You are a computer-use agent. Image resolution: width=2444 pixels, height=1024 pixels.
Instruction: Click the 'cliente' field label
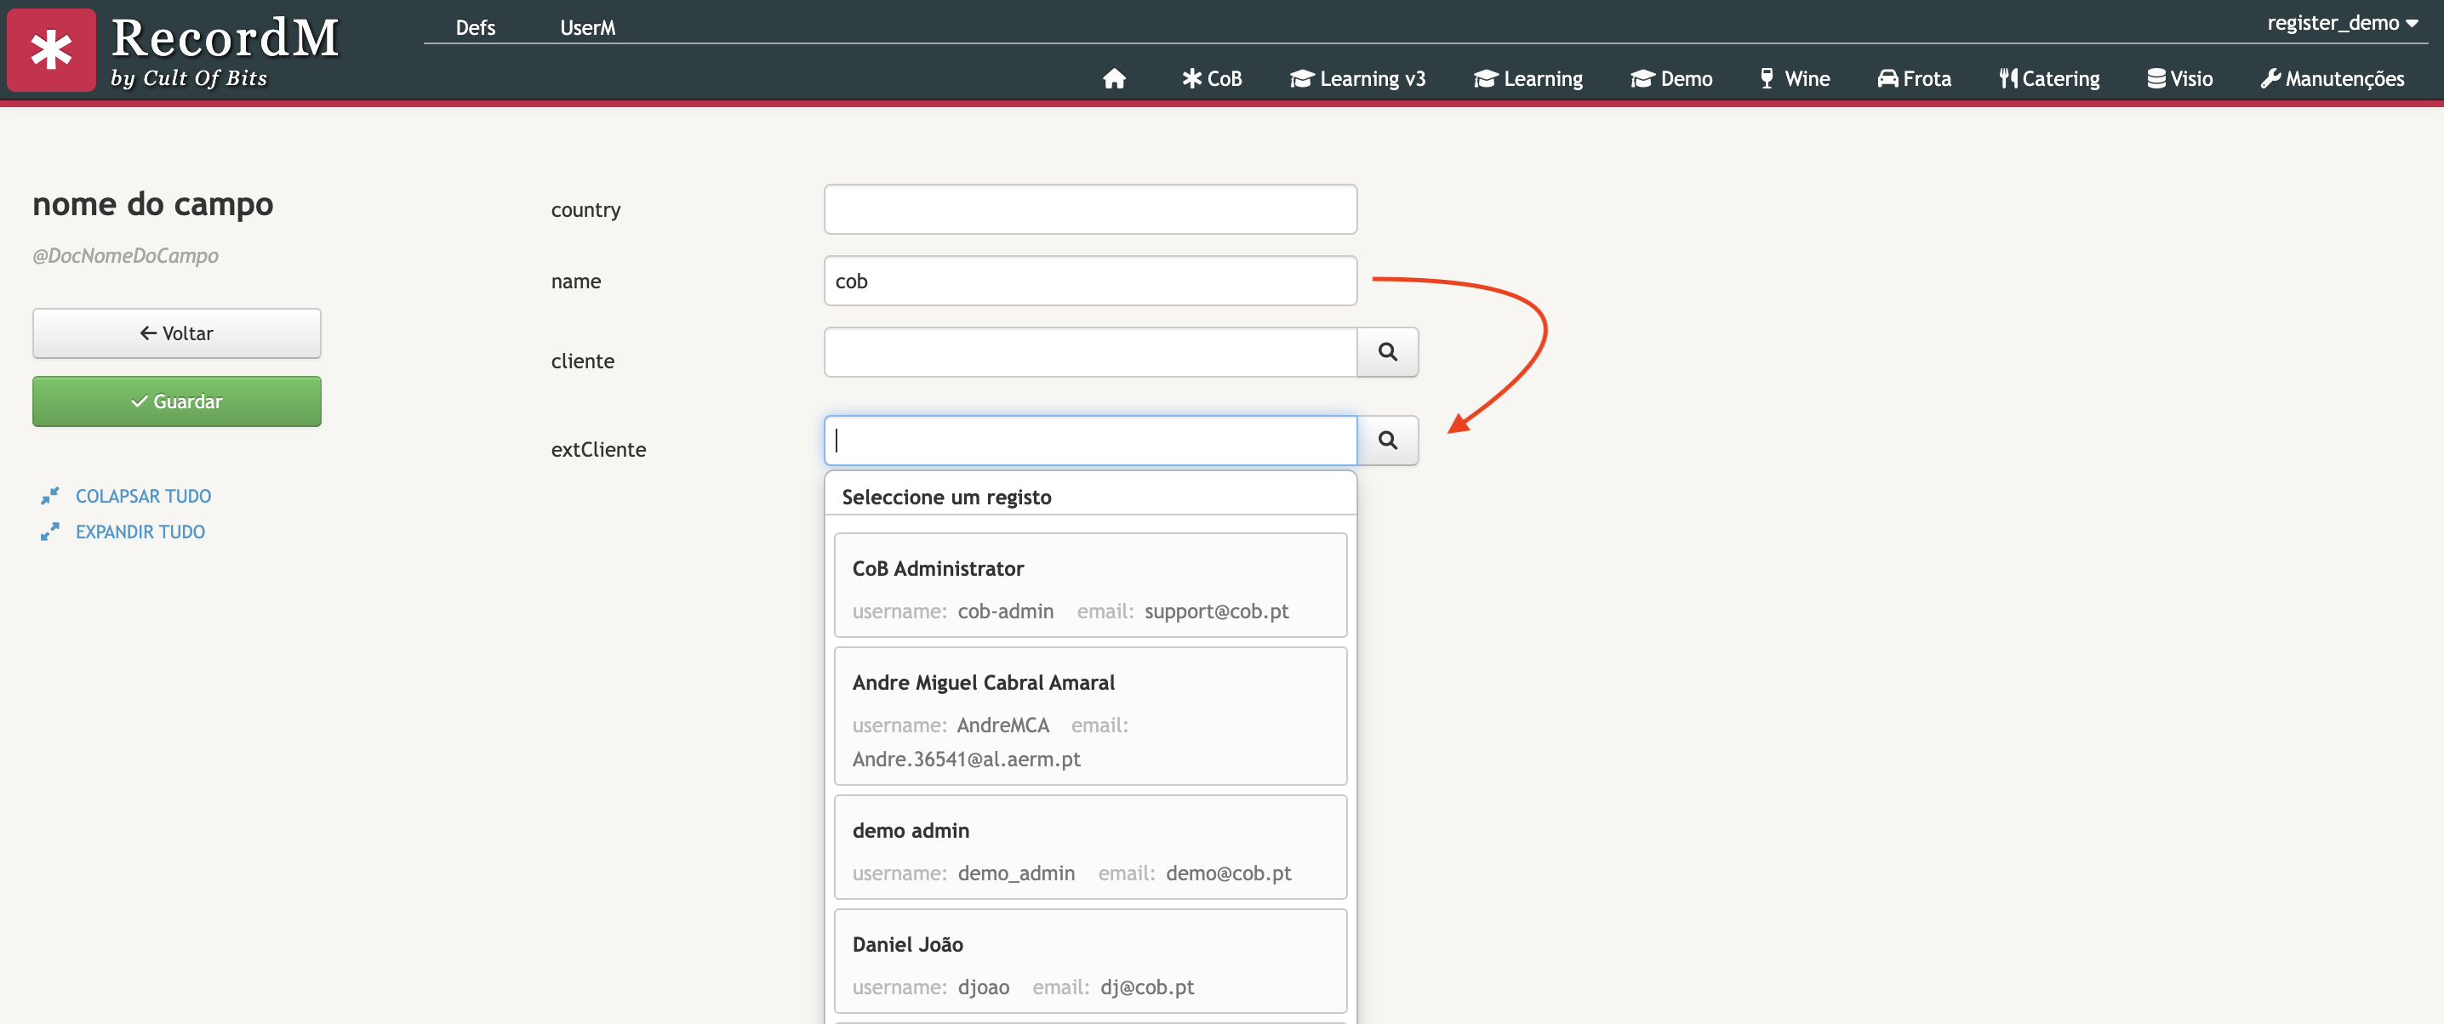click(583, 361)
